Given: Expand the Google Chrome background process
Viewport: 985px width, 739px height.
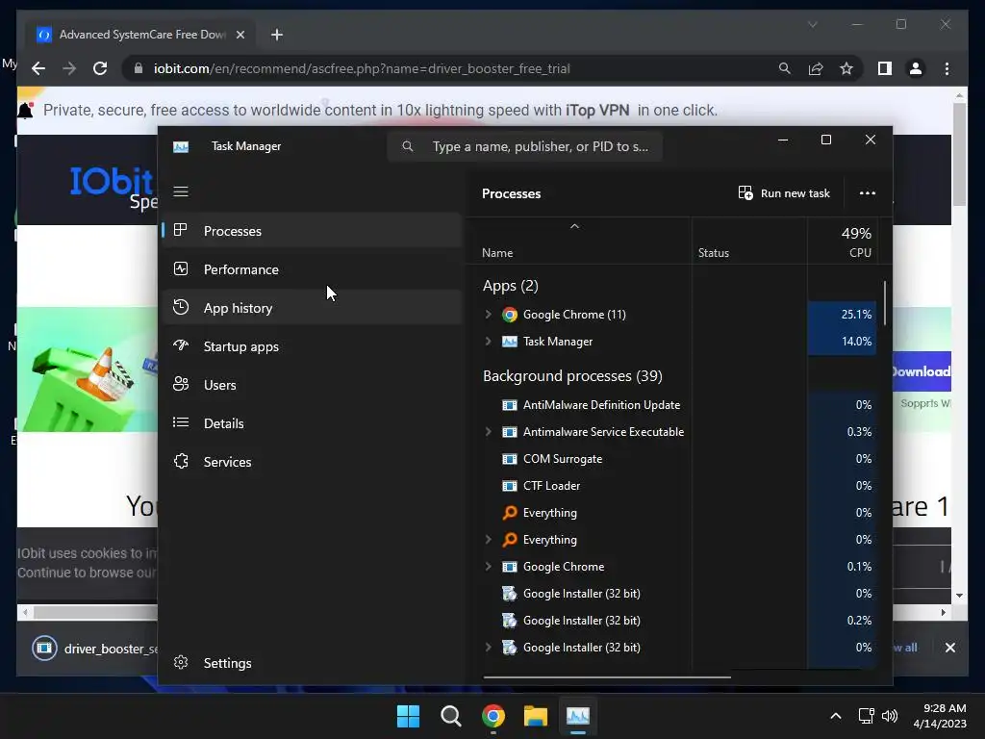Looking at the screenshot, I should [488, 566].
